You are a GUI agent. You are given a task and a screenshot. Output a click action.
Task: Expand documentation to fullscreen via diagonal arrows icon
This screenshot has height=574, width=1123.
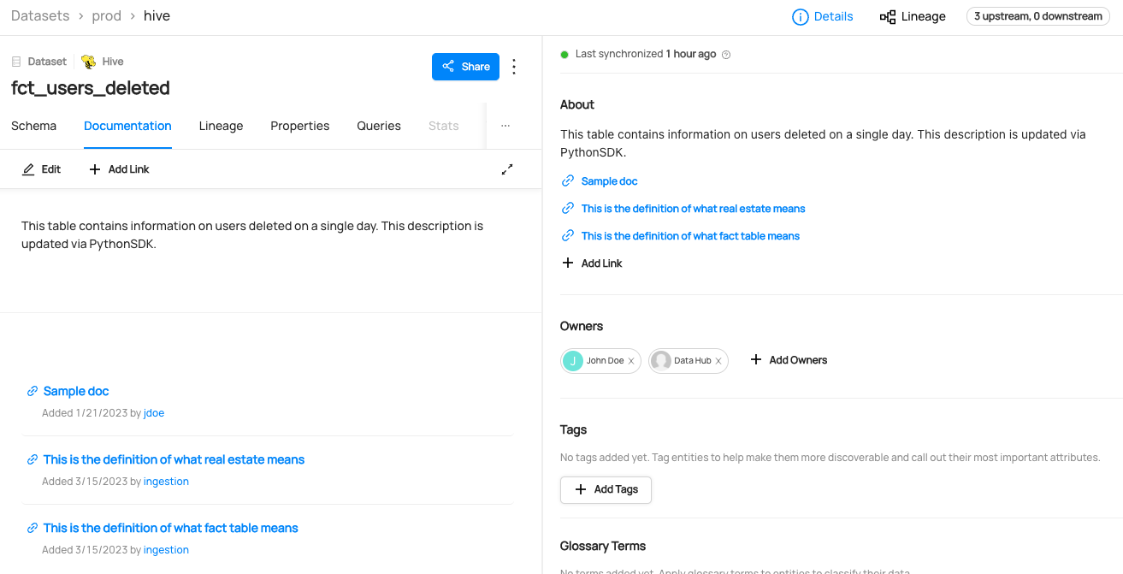pyautogui.click(x=507, y=169)
